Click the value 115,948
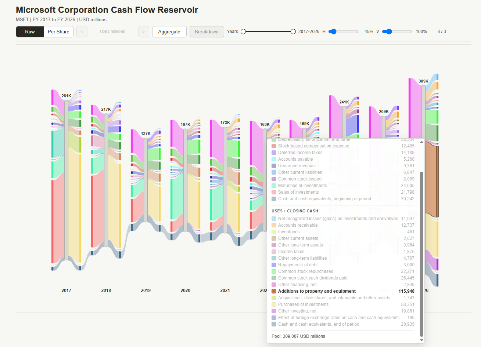This screenshot has width=481, height=347. (406, 291)
